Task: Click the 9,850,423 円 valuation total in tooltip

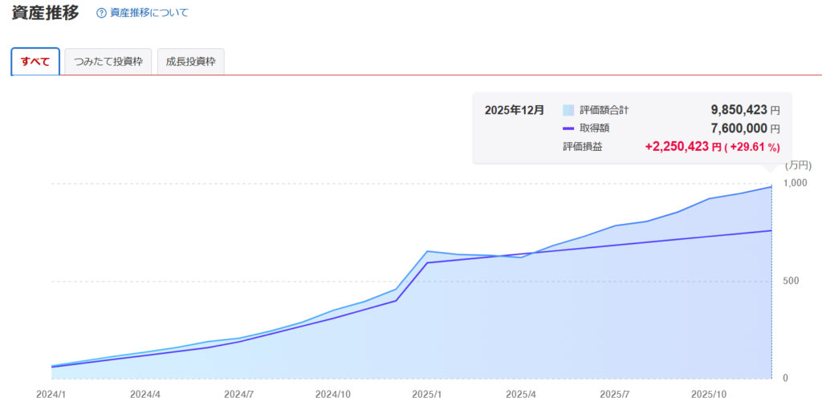Action: 745,110
